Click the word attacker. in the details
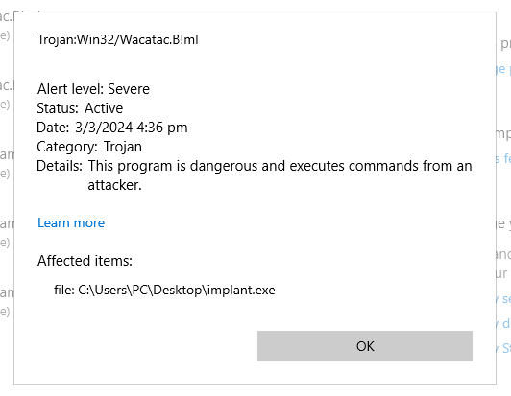 click(114, 185)
